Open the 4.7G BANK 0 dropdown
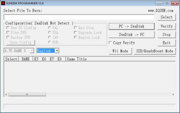This screenshot has width=180, height=113. click(19, 51)
